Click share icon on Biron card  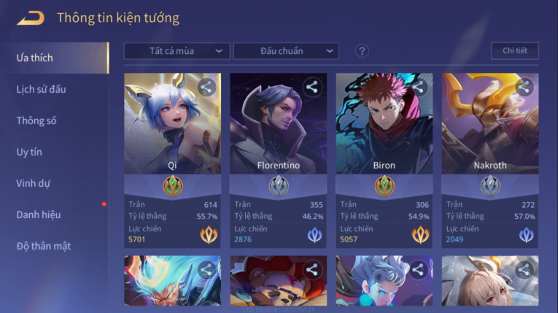(418, 88)
